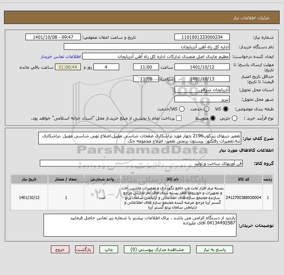The image size is (284, 275).
Task: Click the price validity date 1401/10/13 field
Action: (x=202, y=79)
